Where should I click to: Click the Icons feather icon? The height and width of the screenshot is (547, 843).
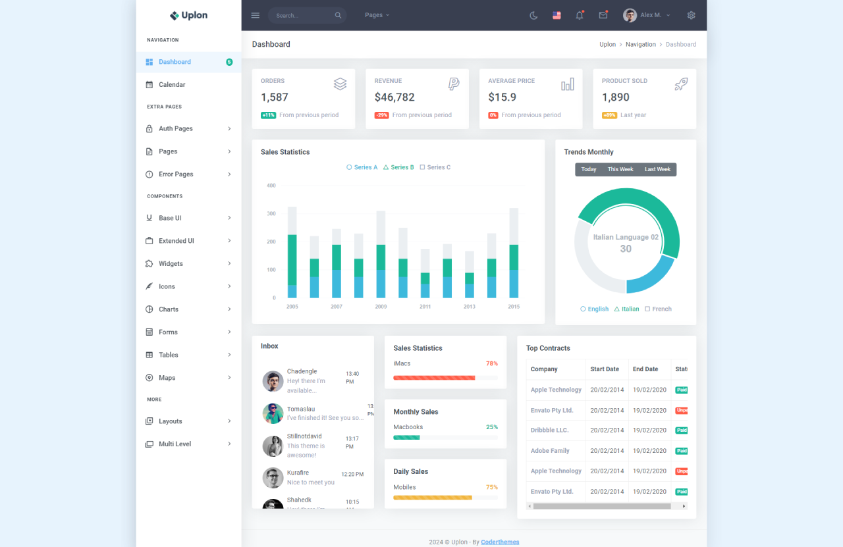click(150, 286)
